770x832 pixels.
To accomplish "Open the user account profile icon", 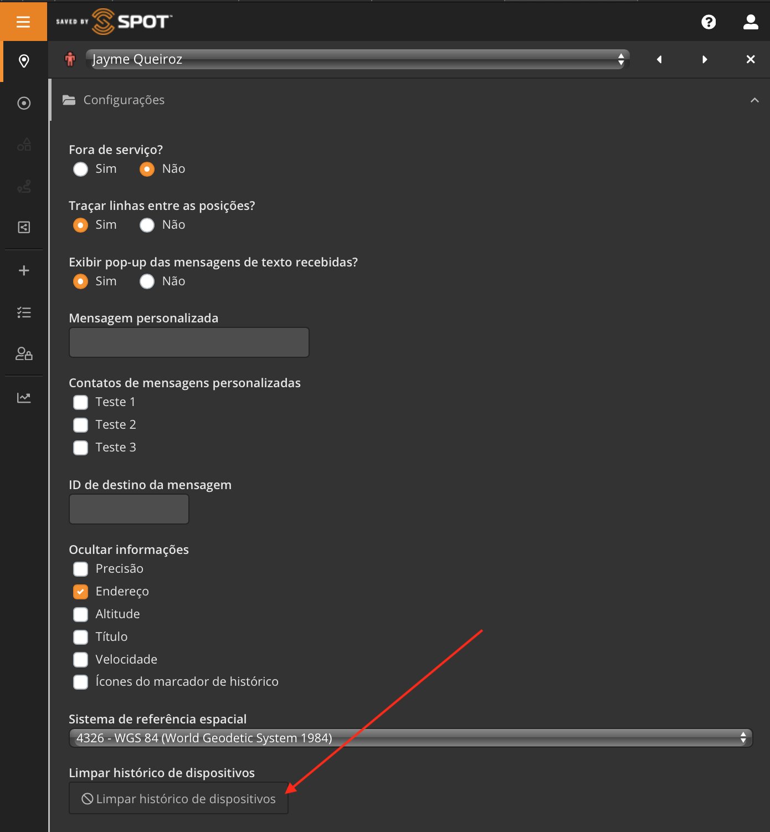I will point(751,22).
